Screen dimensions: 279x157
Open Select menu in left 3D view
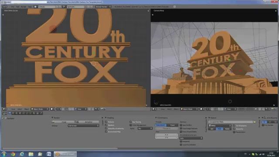tap(20, 109)
